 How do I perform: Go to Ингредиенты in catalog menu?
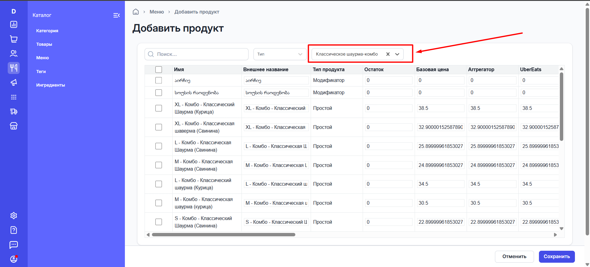[x=50, y=85]
